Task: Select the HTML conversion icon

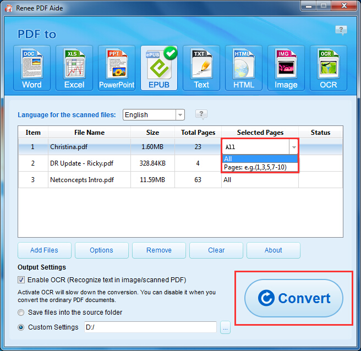Action: click(244, 68)
